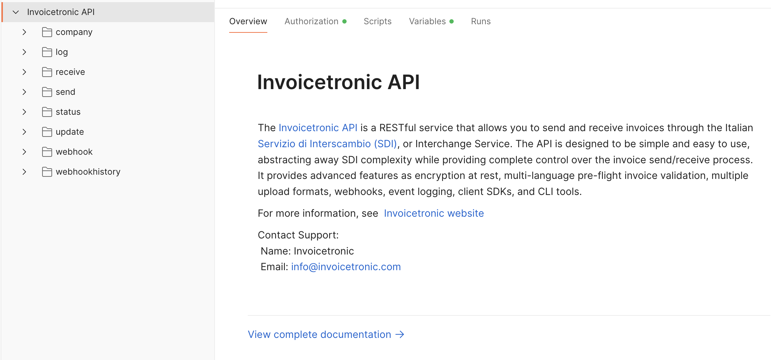Collapse the Invoicetronic API collection
This screenshot has height=360, width=771.
click(16, 12)
